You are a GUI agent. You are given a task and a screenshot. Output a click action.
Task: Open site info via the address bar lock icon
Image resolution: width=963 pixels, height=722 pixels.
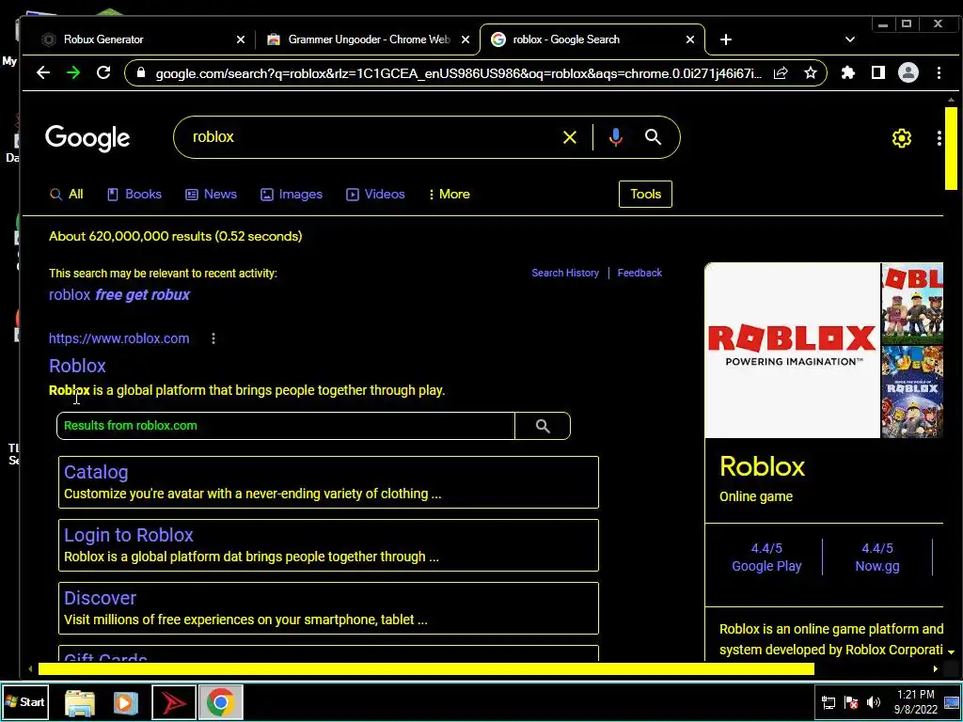point(141,73)
